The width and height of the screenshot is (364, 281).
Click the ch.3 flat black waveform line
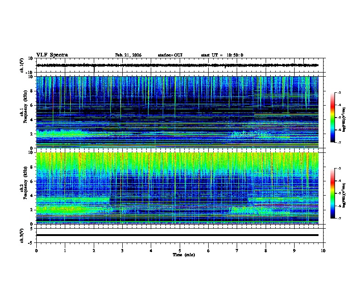(x=177, y=235)
